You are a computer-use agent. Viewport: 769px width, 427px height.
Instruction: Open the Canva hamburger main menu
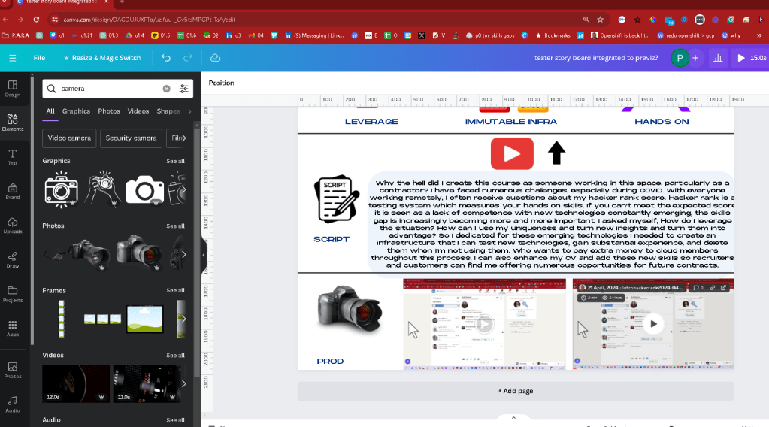pos(13,58)
